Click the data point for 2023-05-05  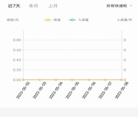tap(72, 80)
